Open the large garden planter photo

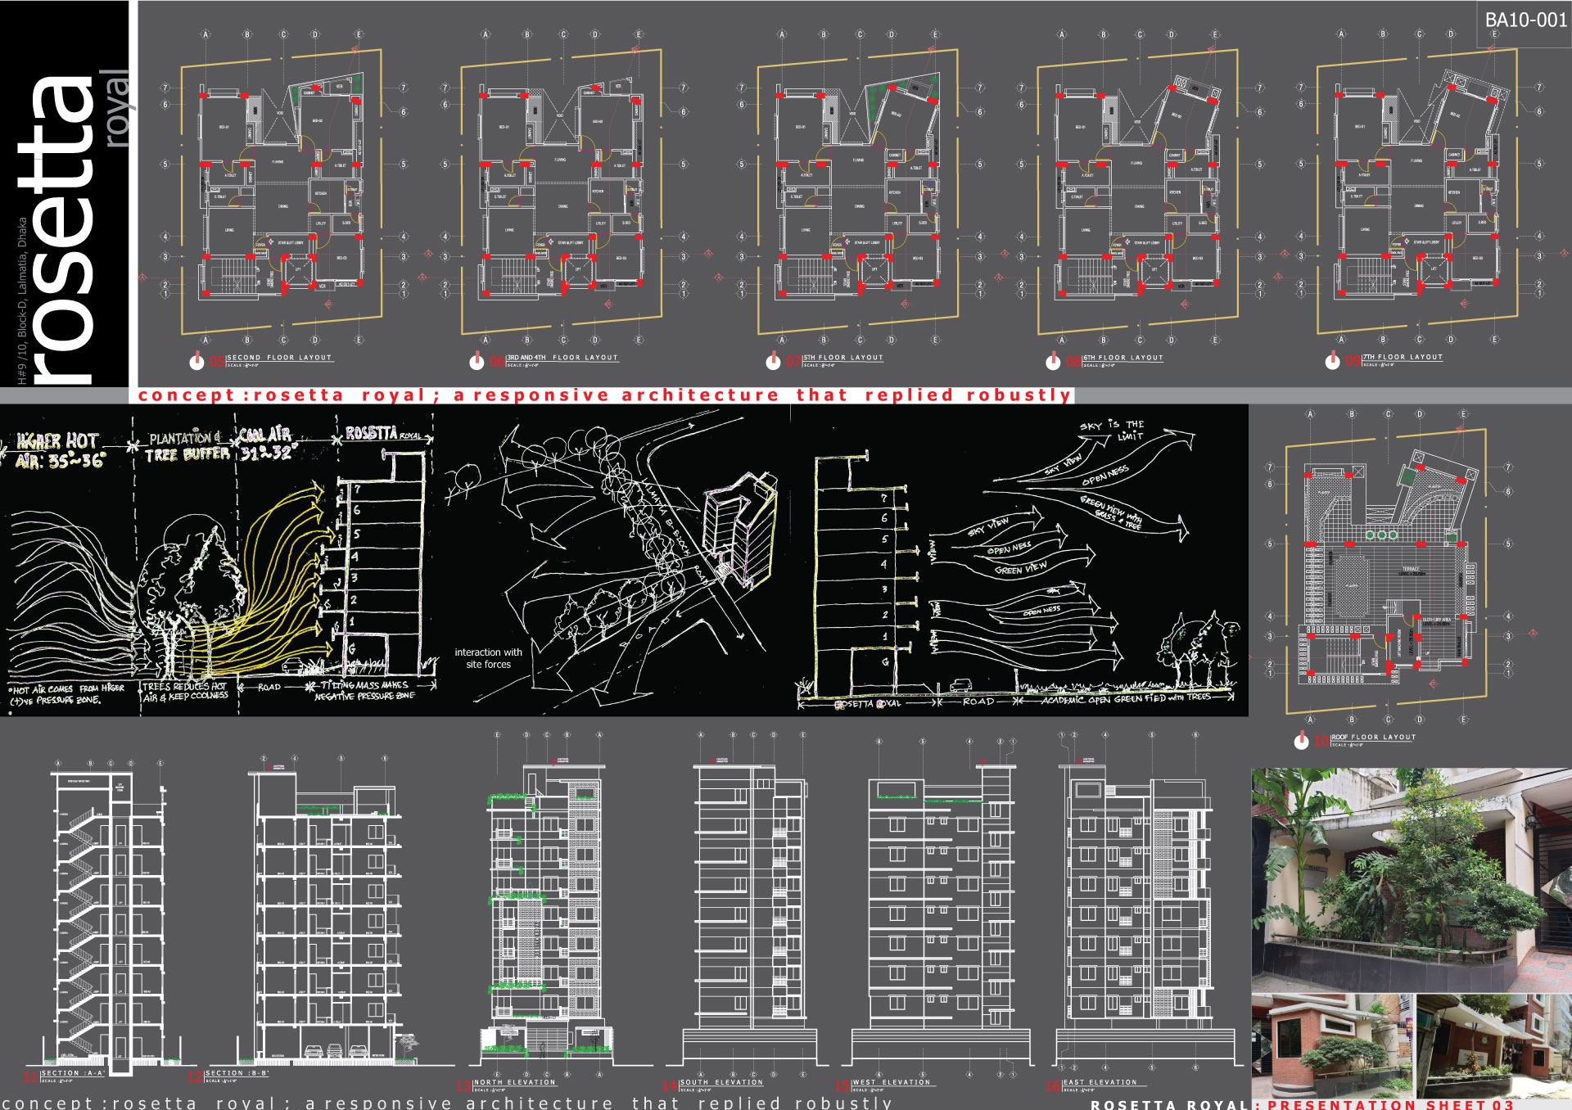(1412, 880)
